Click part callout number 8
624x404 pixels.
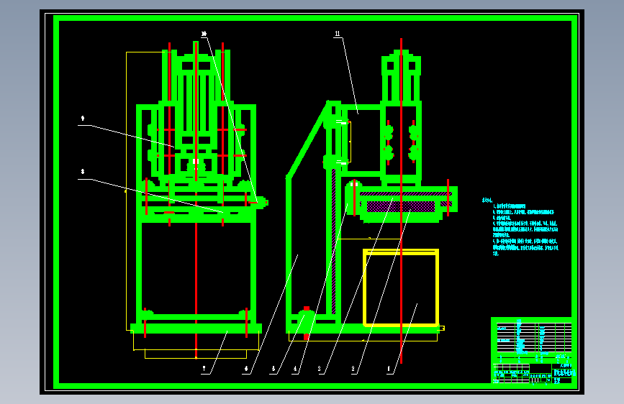pyautogui.click(x=83, y=172)
